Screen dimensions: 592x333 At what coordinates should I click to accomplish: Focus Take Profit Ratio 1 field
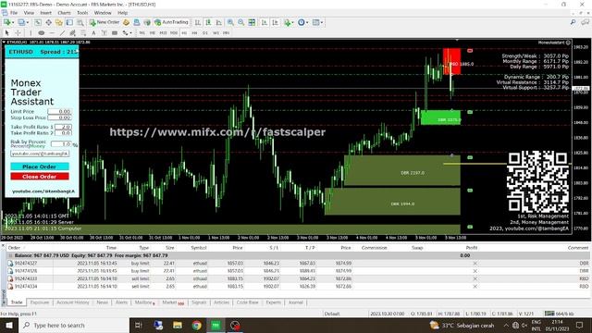(x=63, y=127)
